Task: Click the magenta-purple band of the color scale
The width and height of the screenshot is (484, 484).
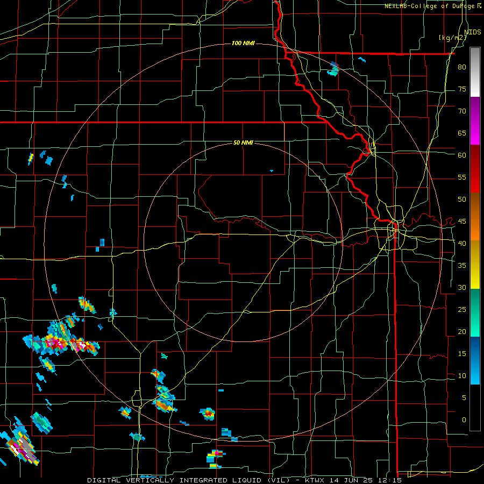Action: pos(475,120)
